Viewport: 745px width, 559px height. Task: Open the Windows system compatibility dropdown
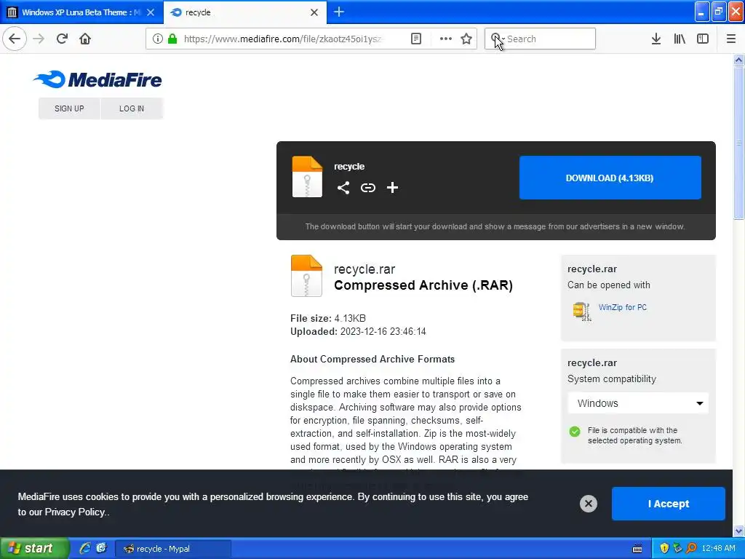pos(638,403)
